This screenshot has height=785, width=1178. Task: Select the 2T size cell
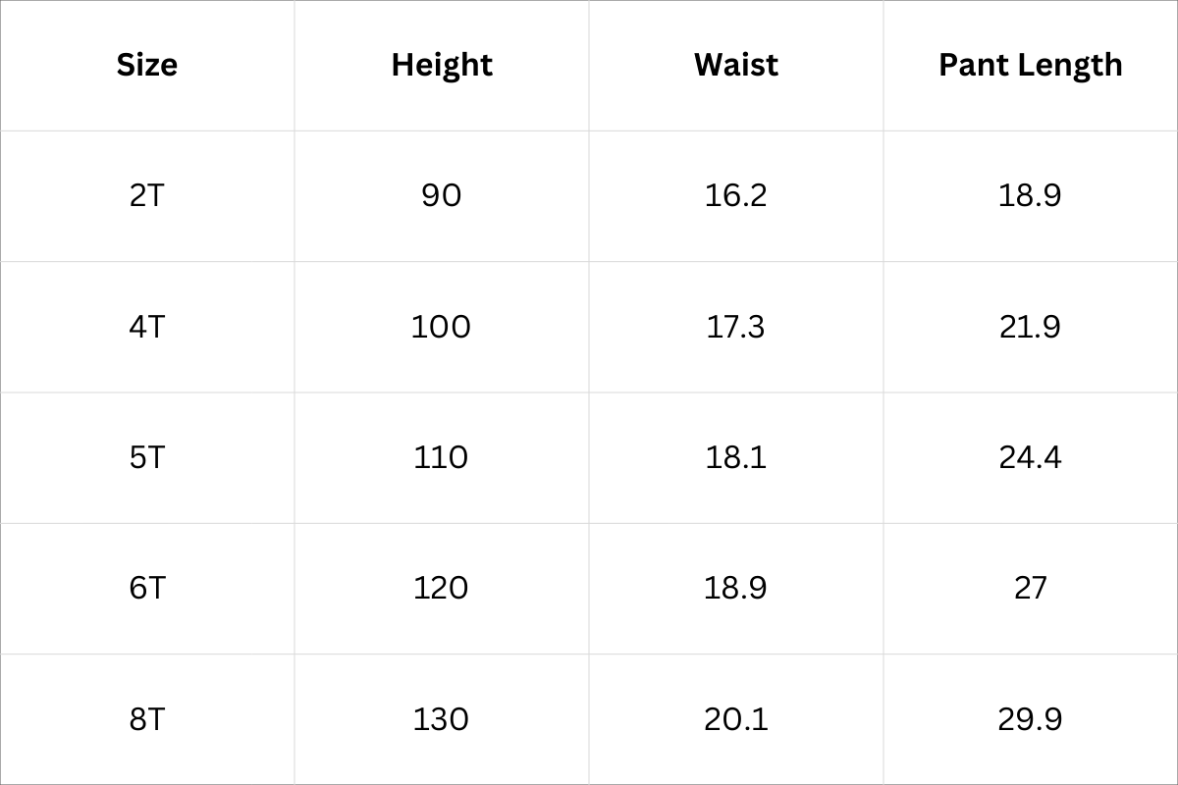pos(147,195)
